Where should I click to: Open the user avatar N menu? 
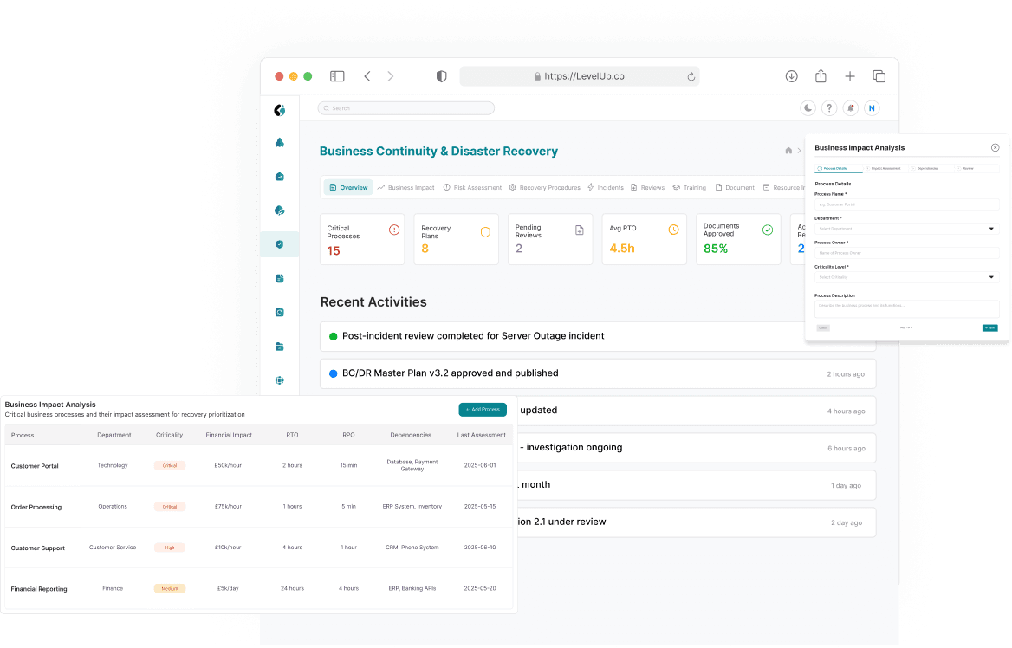point(872,108)
